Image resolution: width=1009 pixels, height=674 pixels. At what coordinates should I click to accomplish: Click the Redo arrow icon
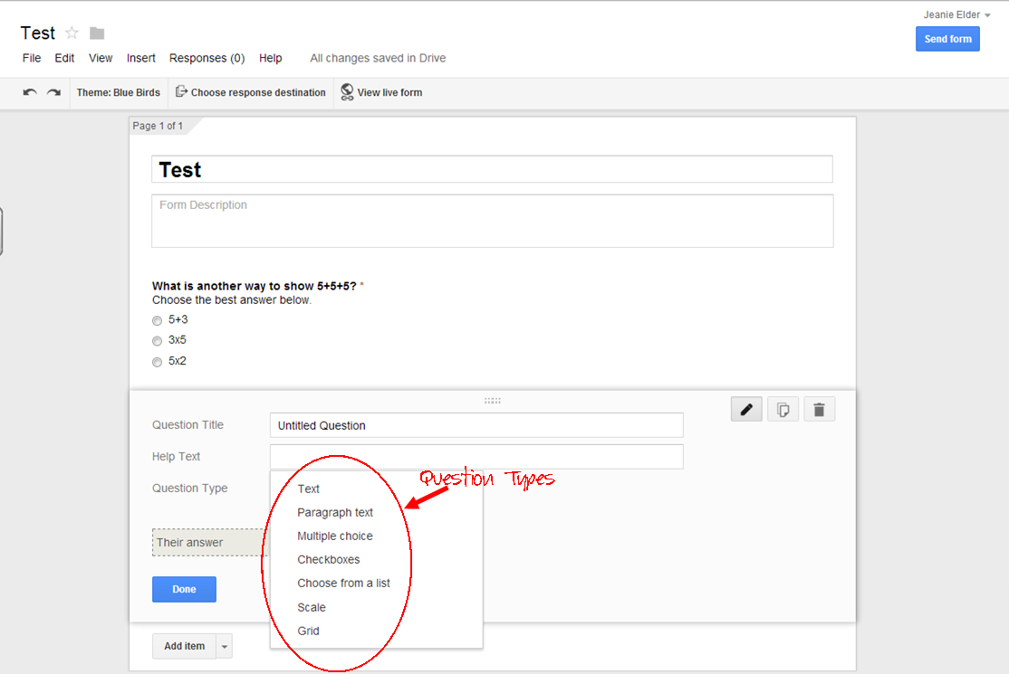point(53,92)
